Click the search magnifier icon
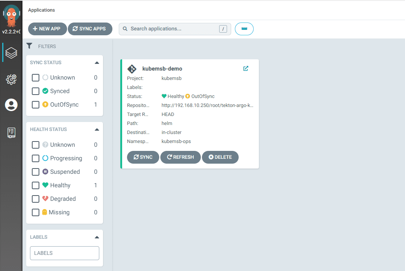This screenshot has height=271, width=405. click(x=125, y=29)
